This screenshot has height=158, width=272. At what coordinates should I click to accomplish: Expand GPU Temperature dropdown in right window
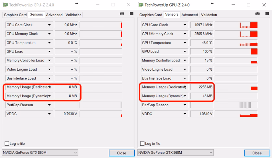pyautogui.click(x=185, y=43)
